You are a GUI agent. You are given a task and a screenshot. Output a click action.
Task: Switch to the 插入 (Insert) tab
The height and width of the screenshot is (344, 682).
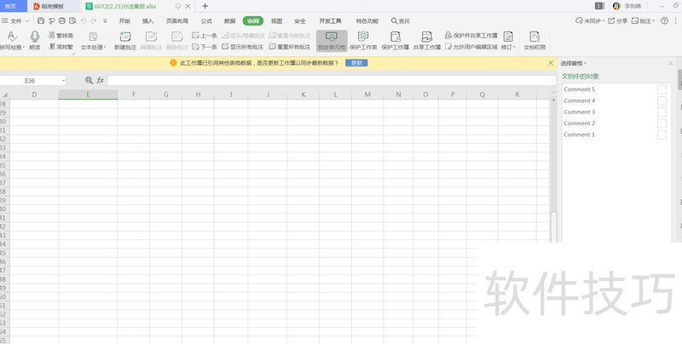tap(147, 20)
